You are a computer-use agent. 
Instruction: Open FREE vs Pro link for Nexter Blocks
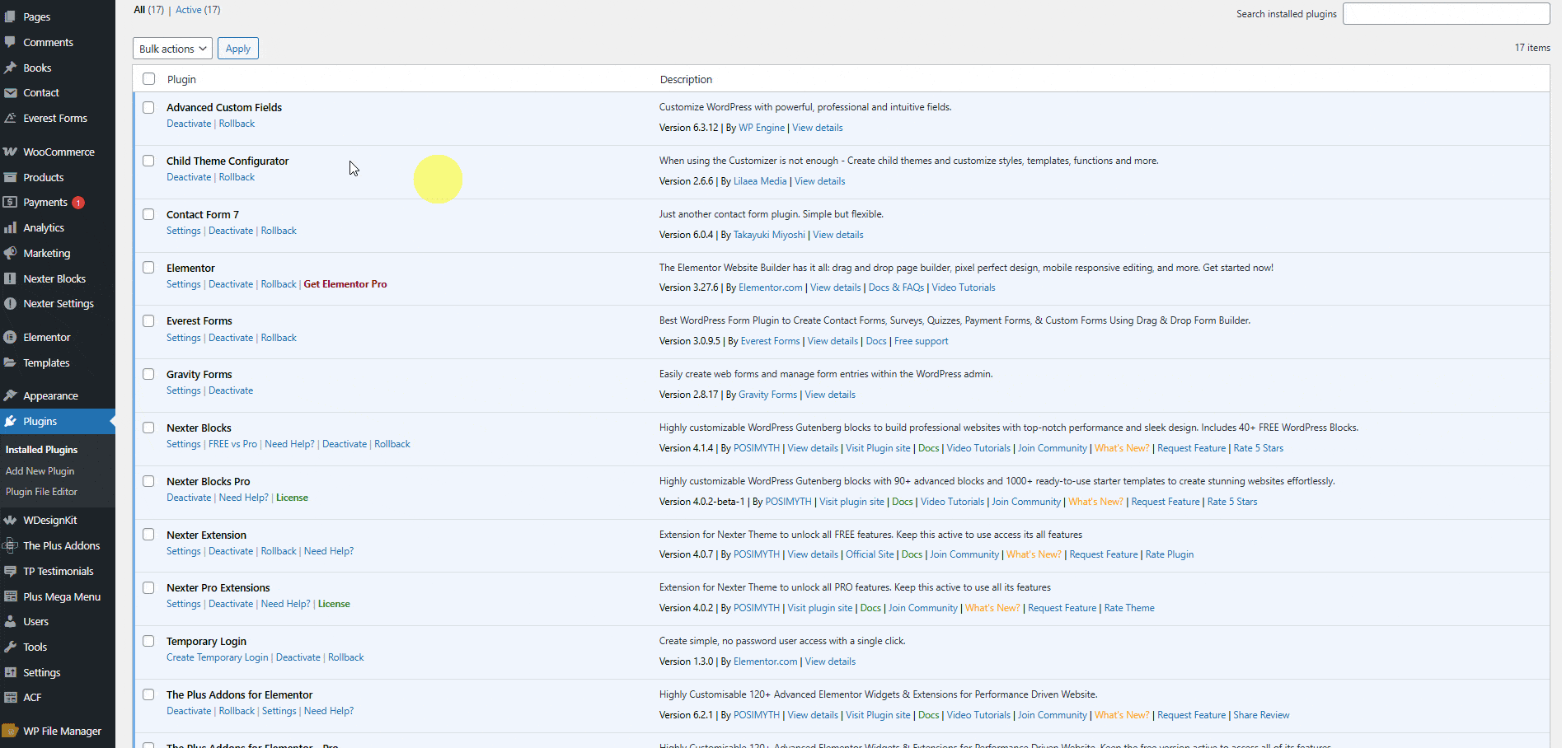[232, 444]
